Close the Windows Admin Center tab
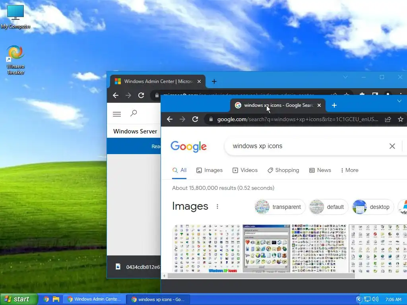 (199, 81)
